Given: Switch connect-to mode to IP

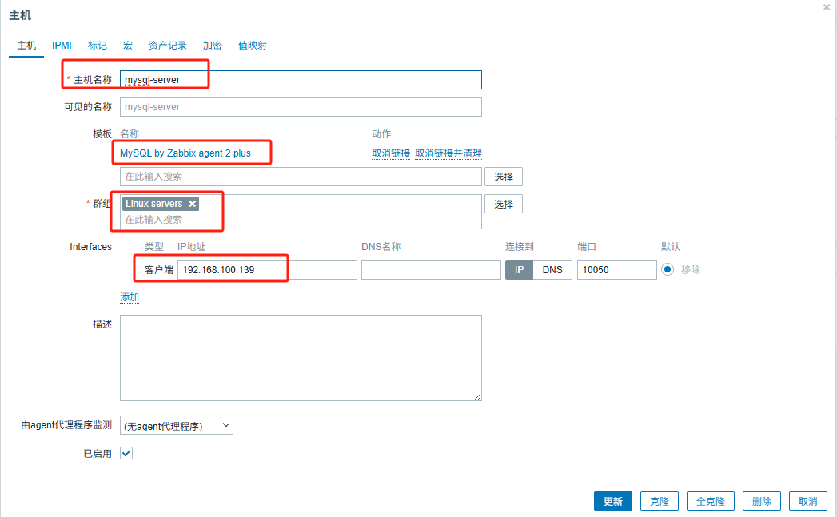Looking at the screenshot, I should [519, 270].
